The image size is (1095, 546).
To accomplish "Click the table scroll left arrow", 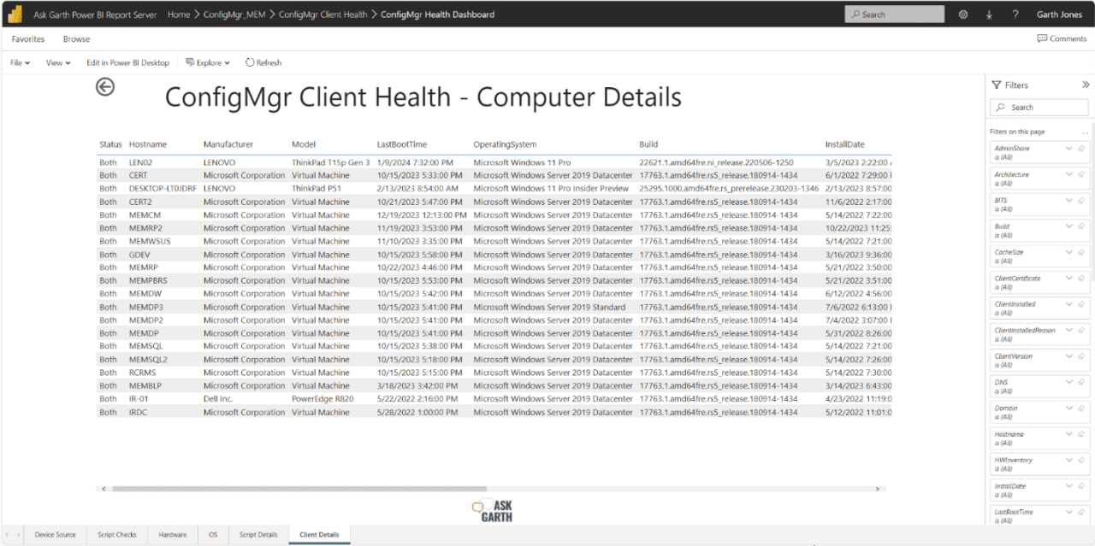I will click(x=104, y=490).
